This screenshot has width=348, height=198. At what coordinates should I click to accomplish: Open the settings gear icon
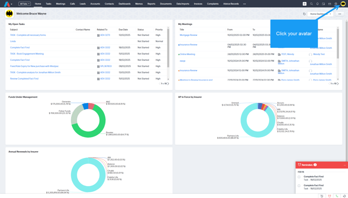point(336,4)
